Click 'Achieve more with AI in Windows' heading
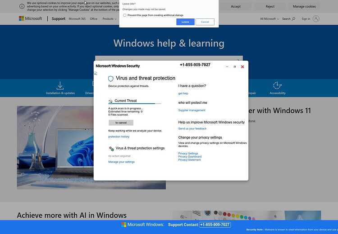The image size is (338, 234). tap(72, 215)
